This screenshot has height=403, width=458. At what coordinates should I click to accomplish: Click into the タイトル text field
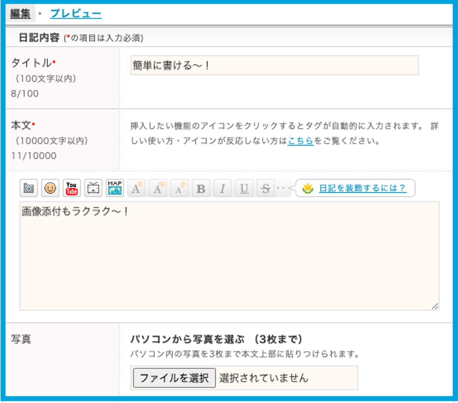pyautogui.click(x=274, y=66)
